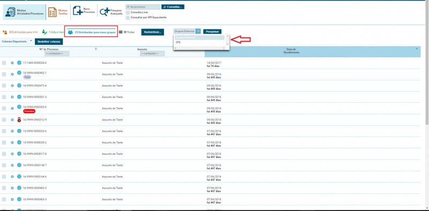The width and height of the screenshot is (429, 211).
Task: Click globe icon of process 16/9999-0900017-8
Action: 19,154
